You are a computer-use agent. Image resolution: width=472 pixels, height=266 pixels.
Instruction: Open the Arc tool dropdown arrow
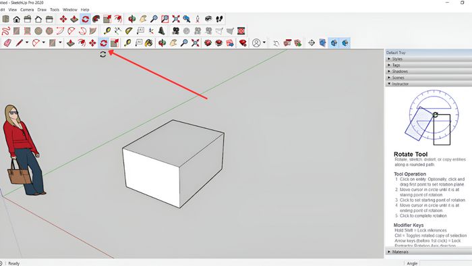pos(43,43)
